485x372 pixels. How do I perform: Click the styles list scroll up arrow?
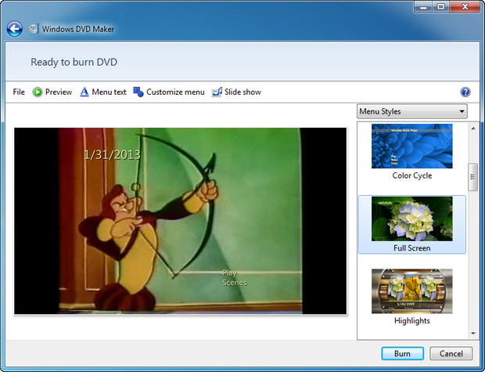[x=473, y=128]
